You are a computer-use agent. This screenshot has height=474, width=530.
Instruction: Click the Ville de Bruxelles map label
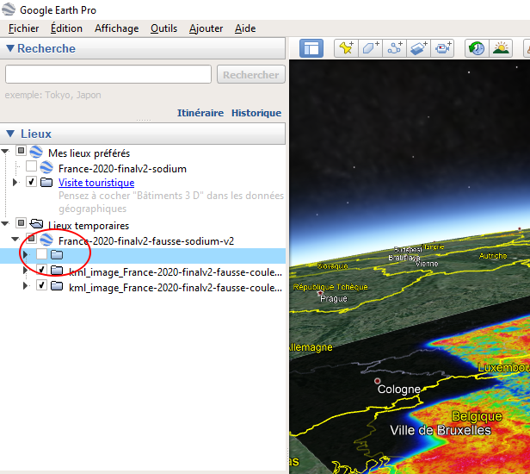[x=441, y=430]
